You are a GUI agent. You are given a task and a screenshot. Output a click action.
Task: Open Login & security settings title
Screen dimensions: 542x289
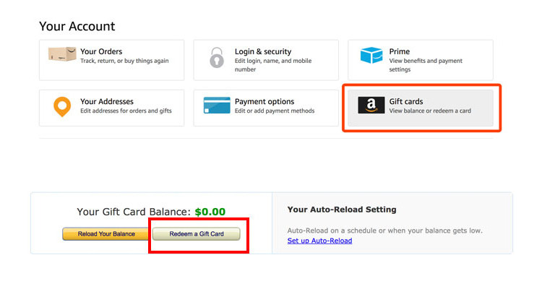(x=263, y=51)
